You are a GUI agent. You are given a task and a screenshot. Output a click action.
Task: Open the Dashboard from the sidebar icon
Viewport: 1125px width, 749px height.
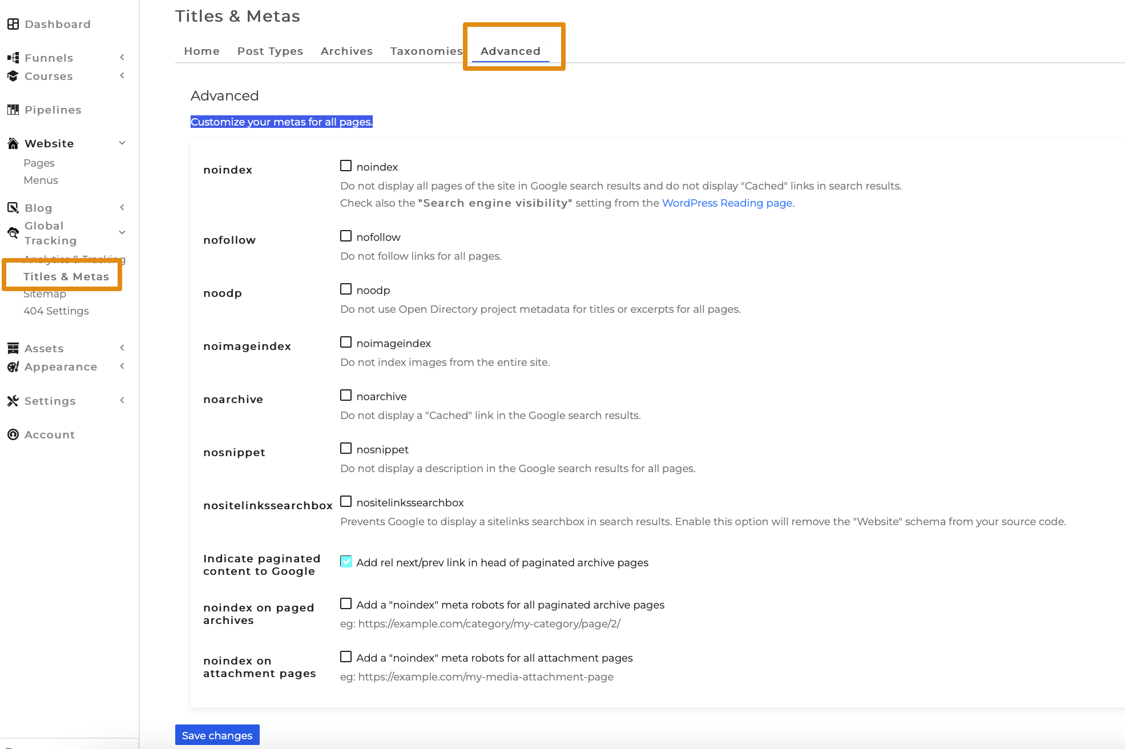click(x=13, y=23)
